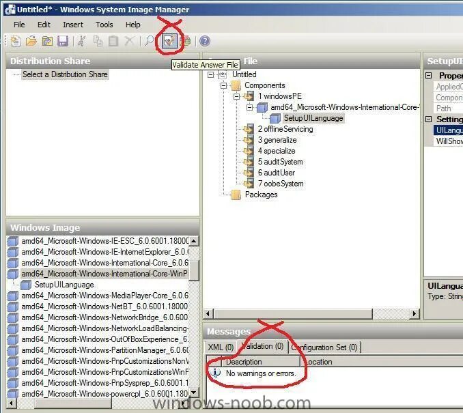Select amd64_Microsoft-Windows-PartitionManager component
Screen dimensions: 463x413
[x=104, y=350]
